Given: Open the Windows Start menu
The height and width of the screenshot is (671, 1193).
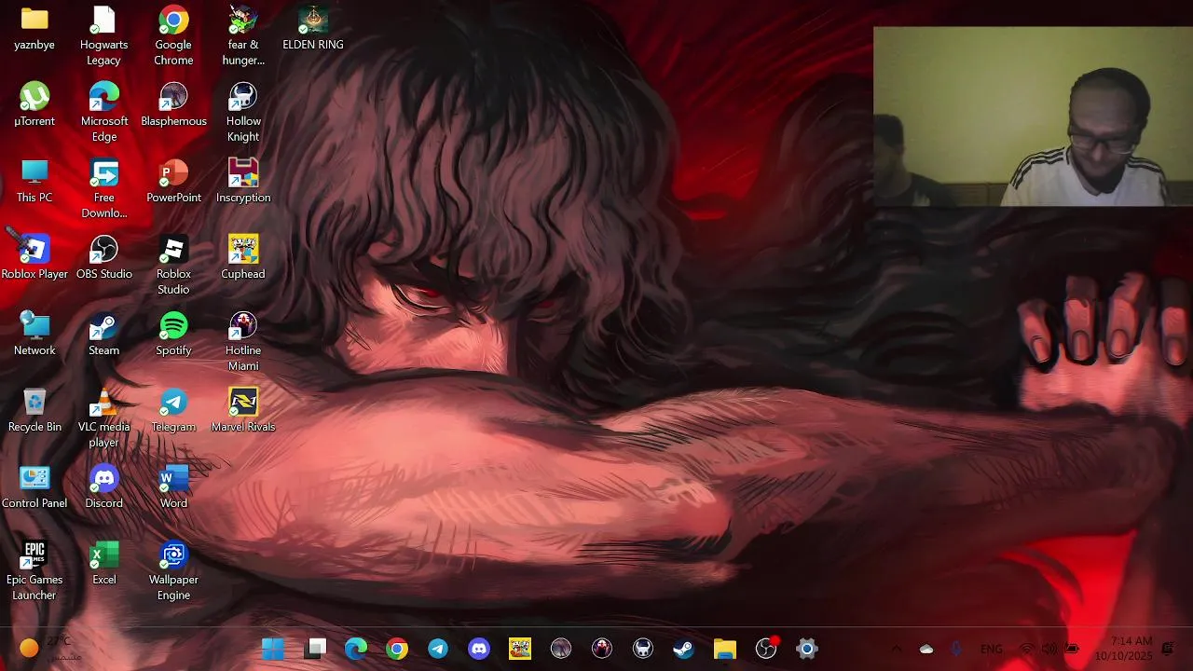Looking at the screenshot, I should click(x=273, y=649).
